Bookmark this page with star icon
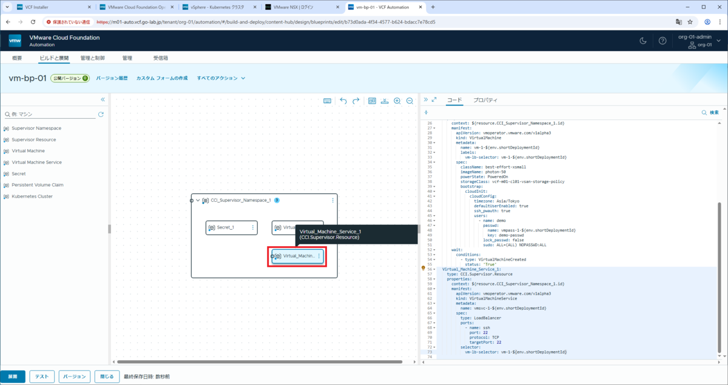Image resolution: width=728 pixels, height=385 pixels. tap(690, 22)
